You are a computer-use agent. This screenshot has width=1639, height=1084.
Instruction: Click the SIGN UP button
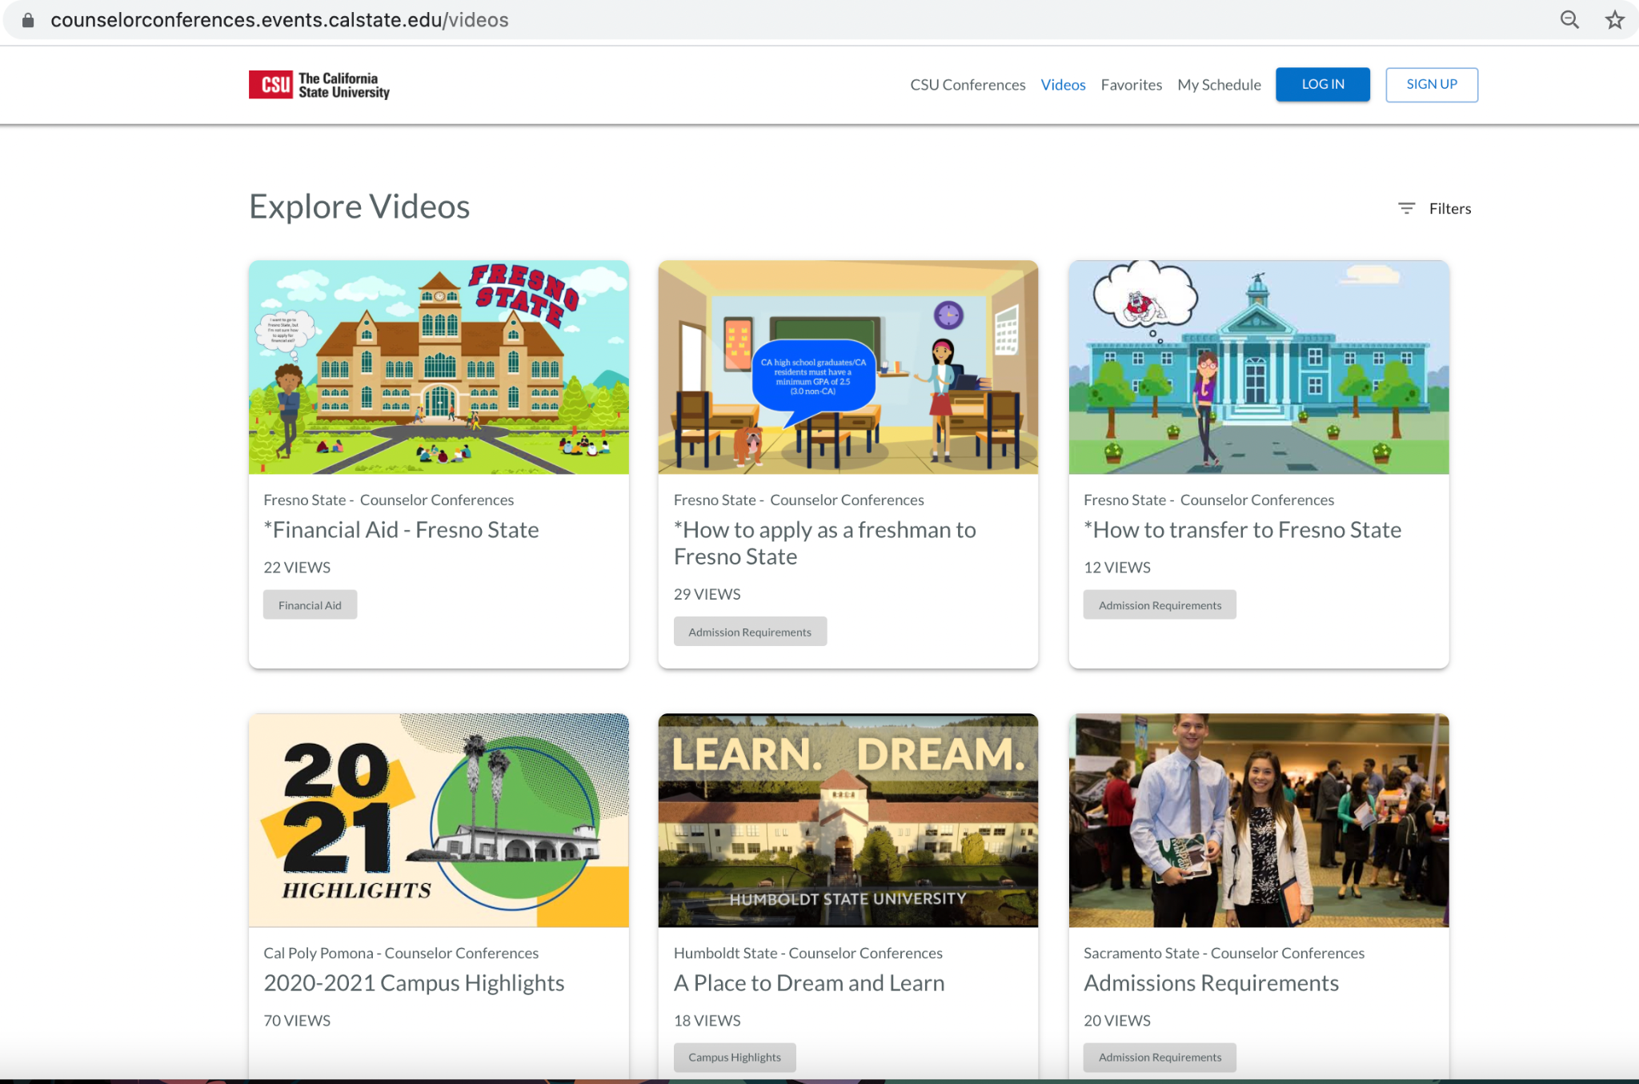click(x=1431, y=85)
